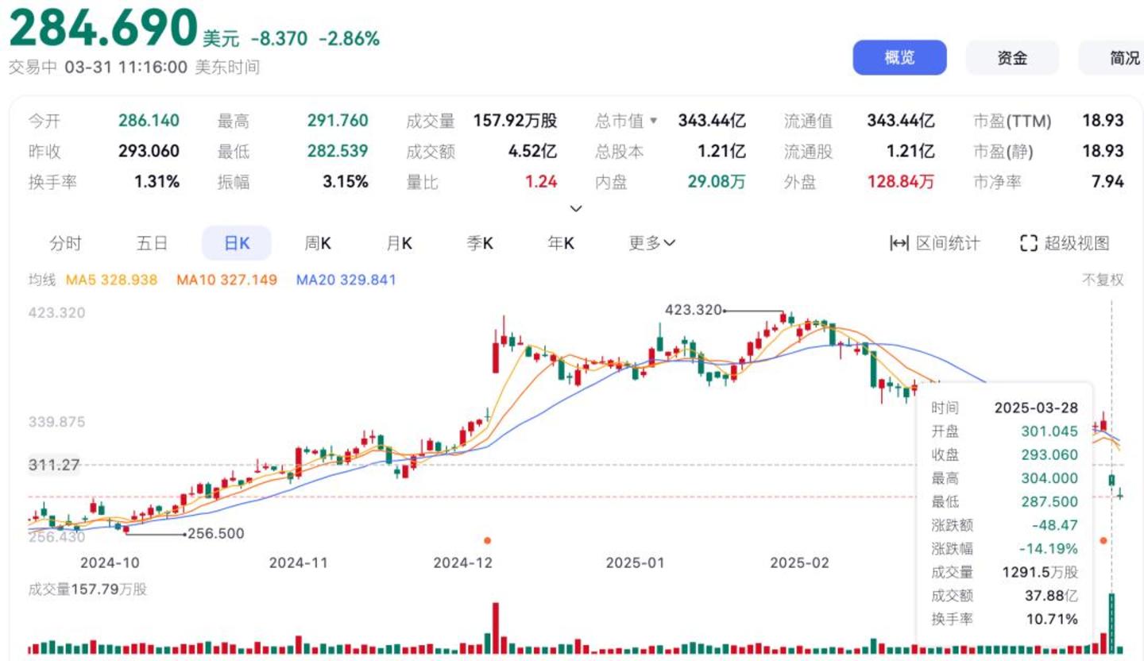The width and height of the screenshot is (1144, 661).
Task: Expand the stock details chevron below stats
Action: (577, 209)
